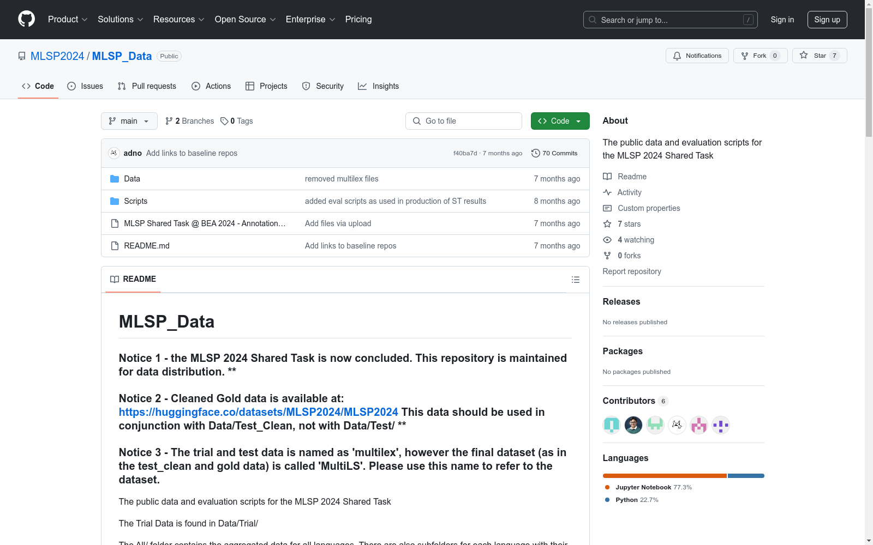Switch to the Pull requests tab
This screenshot has width=873, height=545.
click(147, 86)
